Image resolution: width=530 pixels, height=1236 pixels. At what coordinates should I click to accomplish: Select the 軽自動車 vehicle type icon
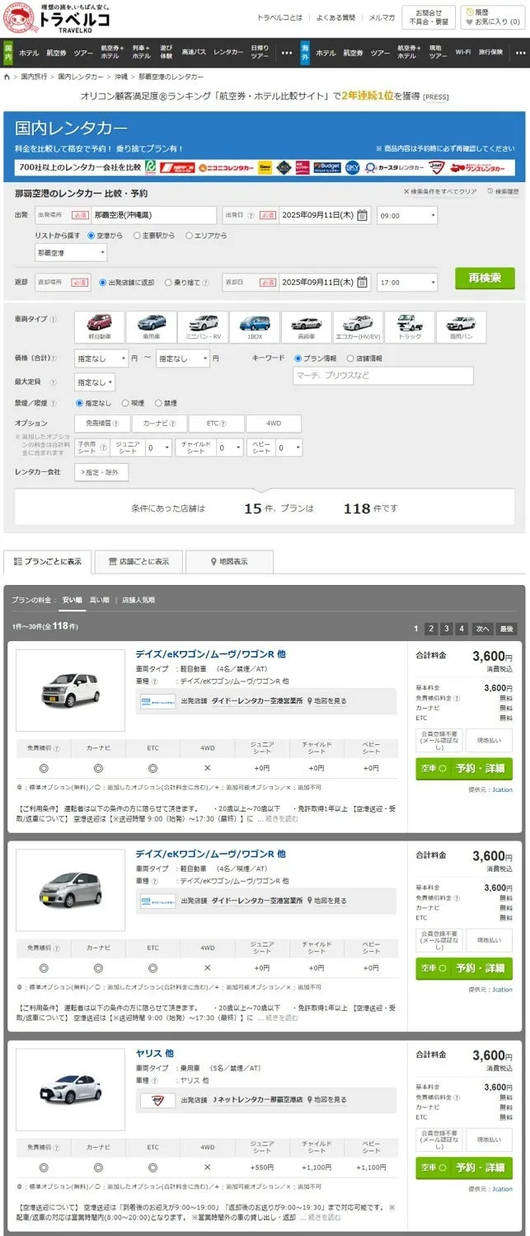pyautogui.click(x=100, y=326)
